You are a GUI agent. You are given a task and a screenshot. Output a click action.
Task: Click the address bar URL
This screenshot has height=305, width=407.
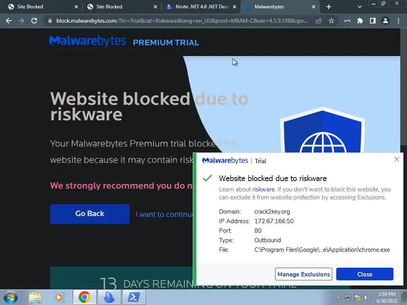(182, 21)
